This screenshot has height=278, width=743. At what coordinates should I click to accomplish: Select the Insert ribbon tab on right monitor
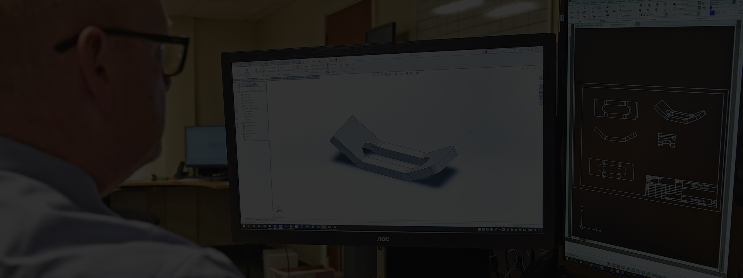pos(585,3)
